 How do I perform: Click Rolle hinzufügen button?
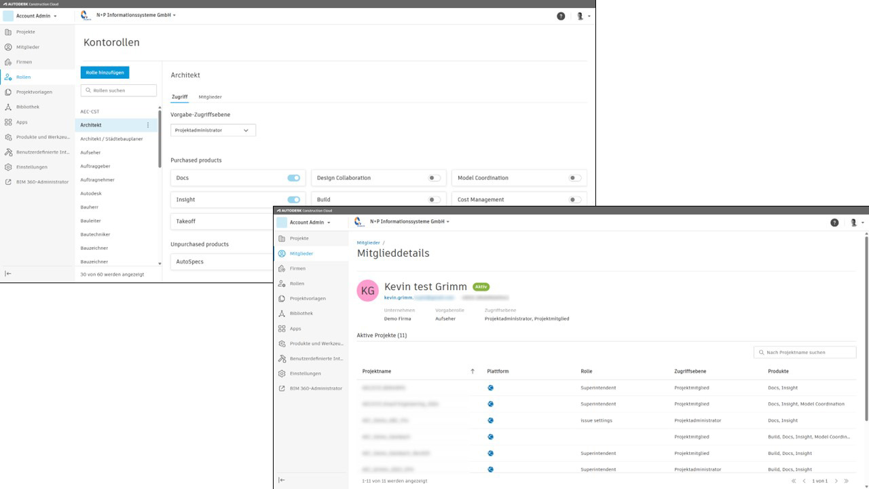pos(105,72)
